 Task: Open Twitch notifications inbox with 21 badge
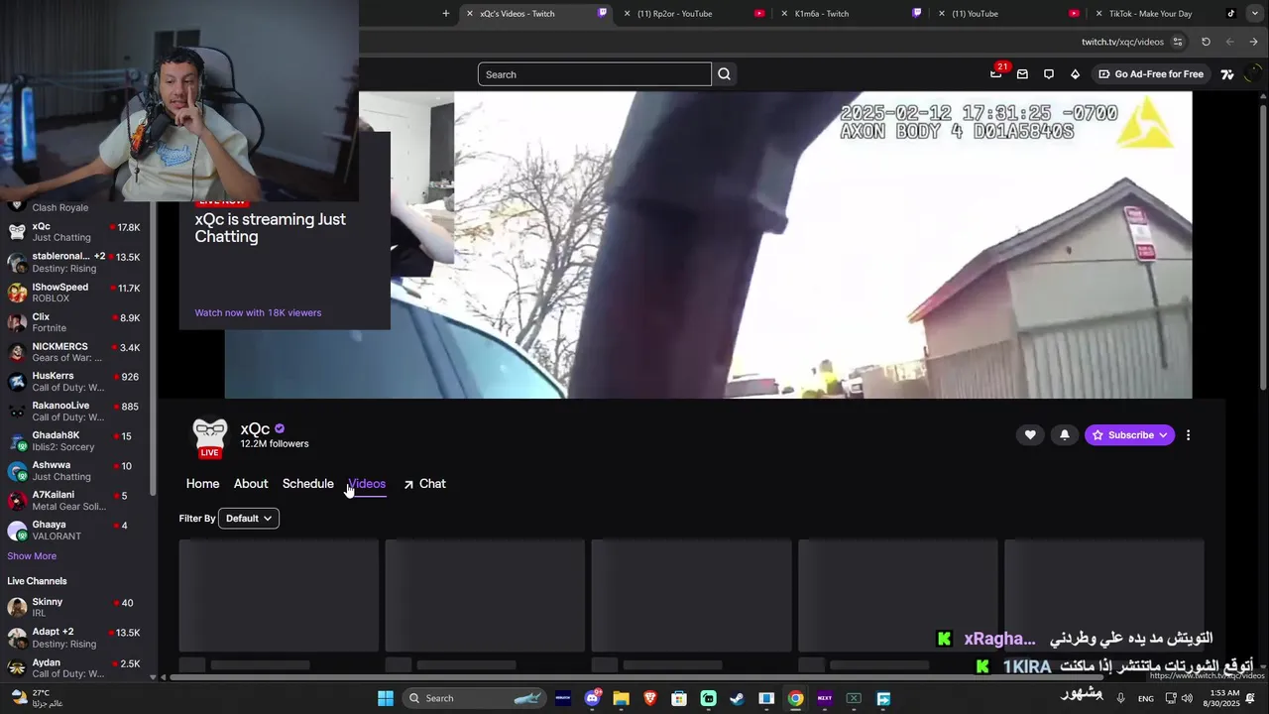pyautogui.click(x=996, y=73)
